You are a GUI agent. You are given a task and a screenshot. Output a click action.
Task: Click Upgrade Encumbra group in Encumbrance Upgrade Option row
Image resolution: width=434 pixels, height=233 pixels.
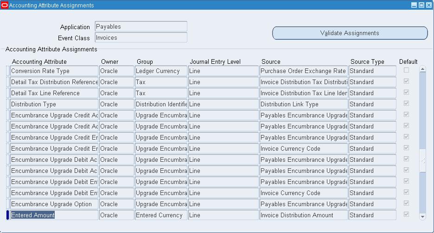coord(161,204)
